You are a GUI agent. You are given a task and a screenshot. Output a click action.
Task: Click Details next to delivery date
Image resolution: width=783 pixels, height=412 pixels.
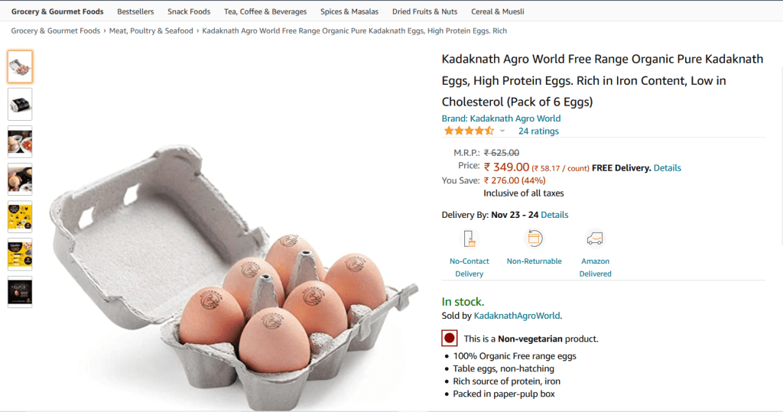[x=554, y=215]
